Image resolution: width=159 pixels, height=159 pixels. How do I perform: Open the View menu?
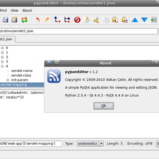14,10
